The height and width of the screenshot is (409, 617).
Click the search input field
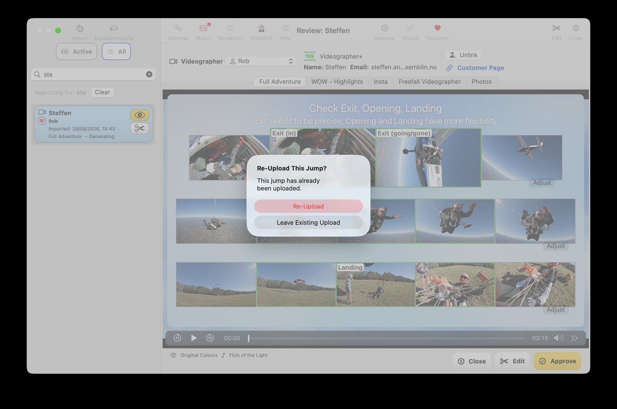point(93,74)
